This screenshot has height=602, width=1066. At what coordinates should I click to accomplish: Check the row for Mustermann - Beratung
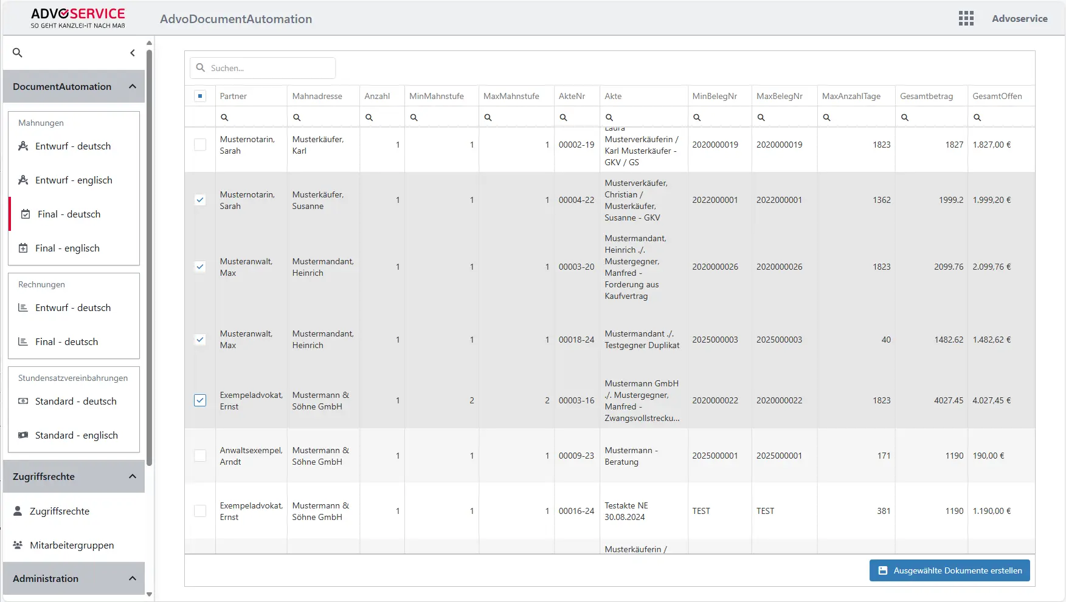pyautogui.click(x=200, y=456)
